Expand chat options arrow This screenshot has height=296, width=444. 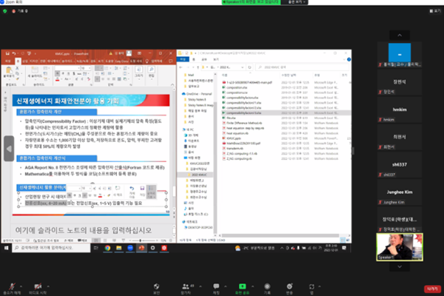226,286
